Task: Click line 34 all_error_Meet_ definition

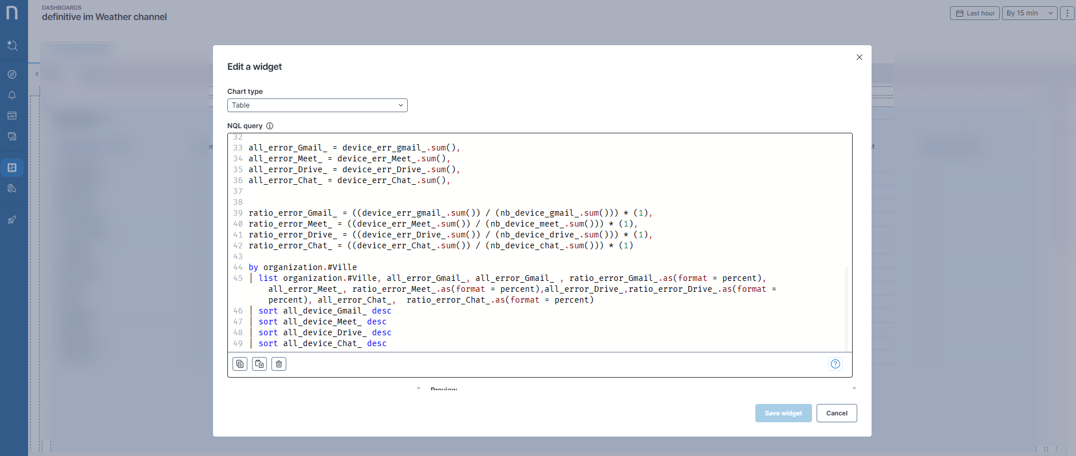Action: click(x=349, y=158)
